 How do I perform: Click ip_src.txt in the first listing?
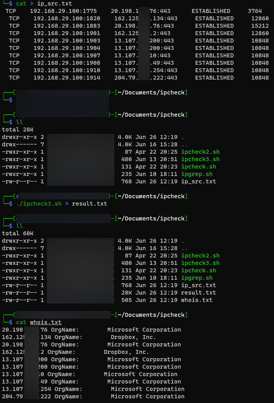click(x=198, y=182)
